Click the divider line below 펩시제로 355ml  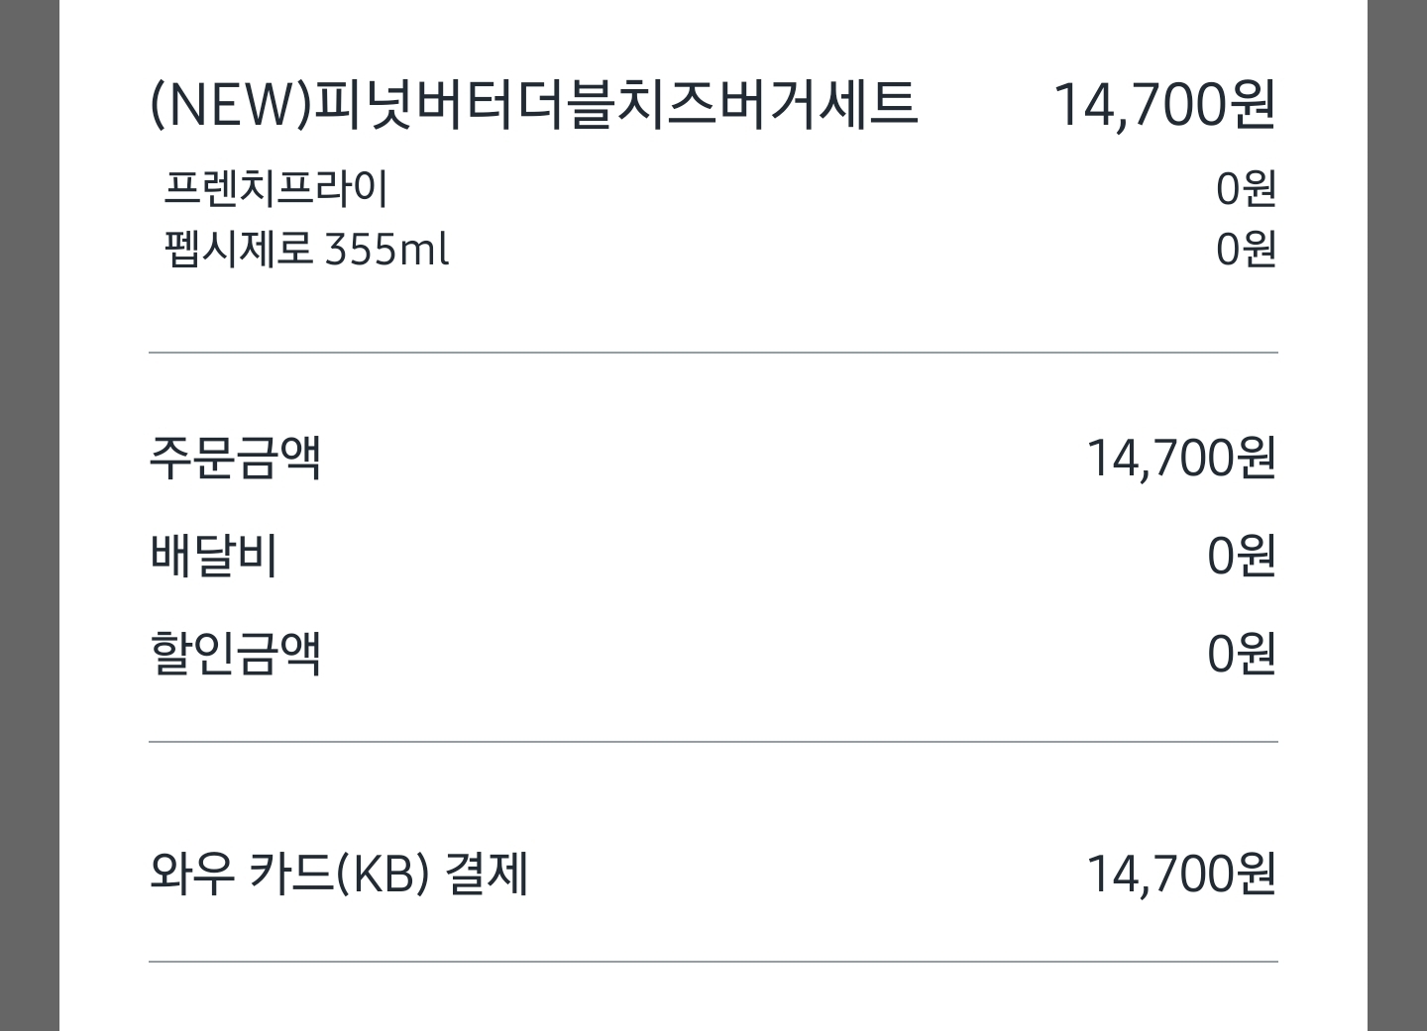[x=713, y=353]
